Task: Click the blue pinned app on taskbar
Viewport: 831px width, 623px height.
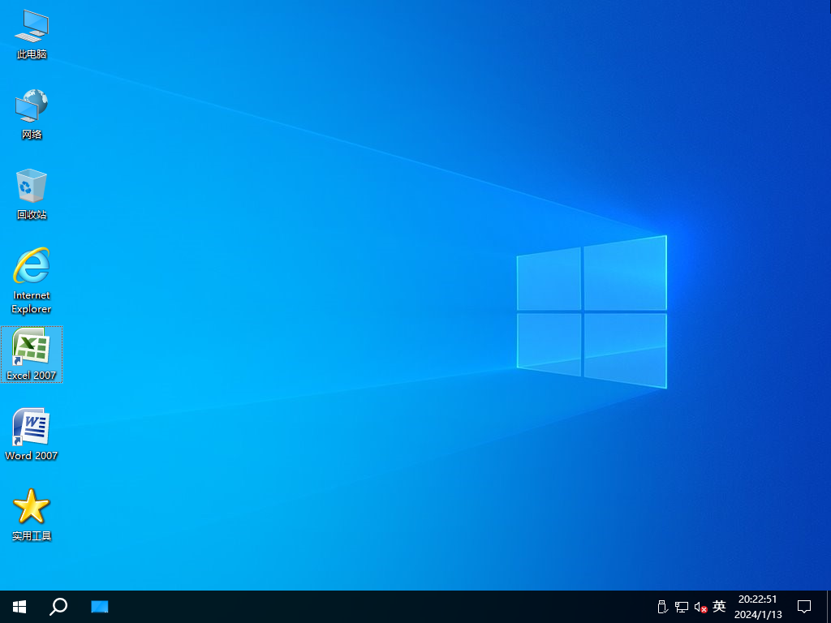Action: [x=99, y=606]
